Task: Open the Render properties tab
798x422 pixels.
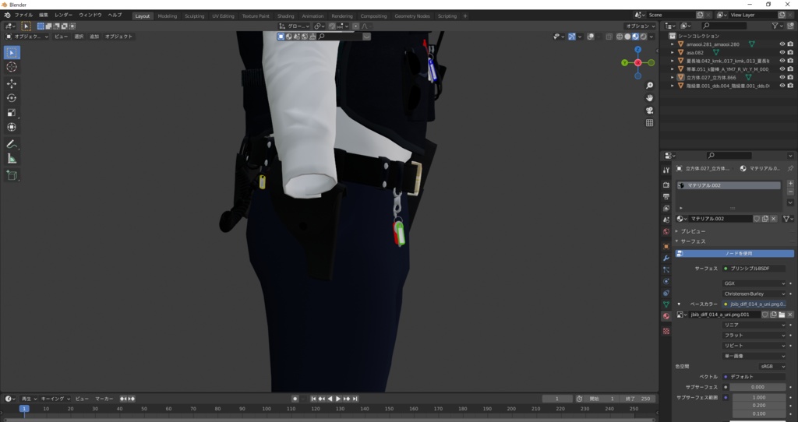Action: click(666, 185)
